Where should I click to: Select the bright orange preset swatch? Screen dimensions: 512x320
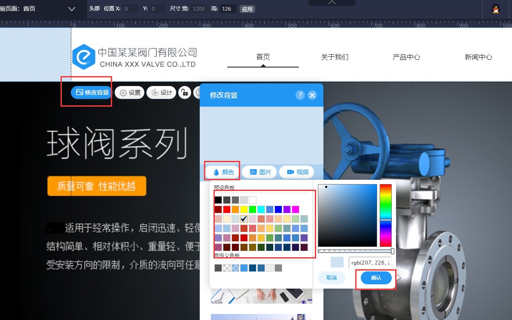[235, 209]
